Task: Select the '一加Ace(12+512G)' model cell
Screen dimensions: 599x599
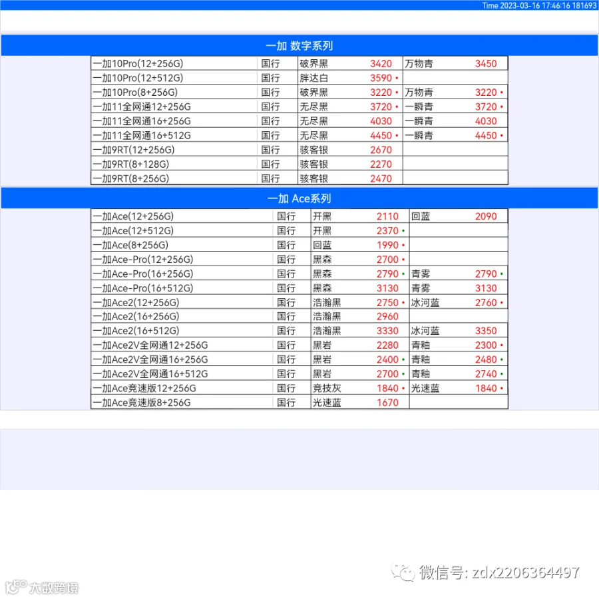Action: [x=182, y=231]
